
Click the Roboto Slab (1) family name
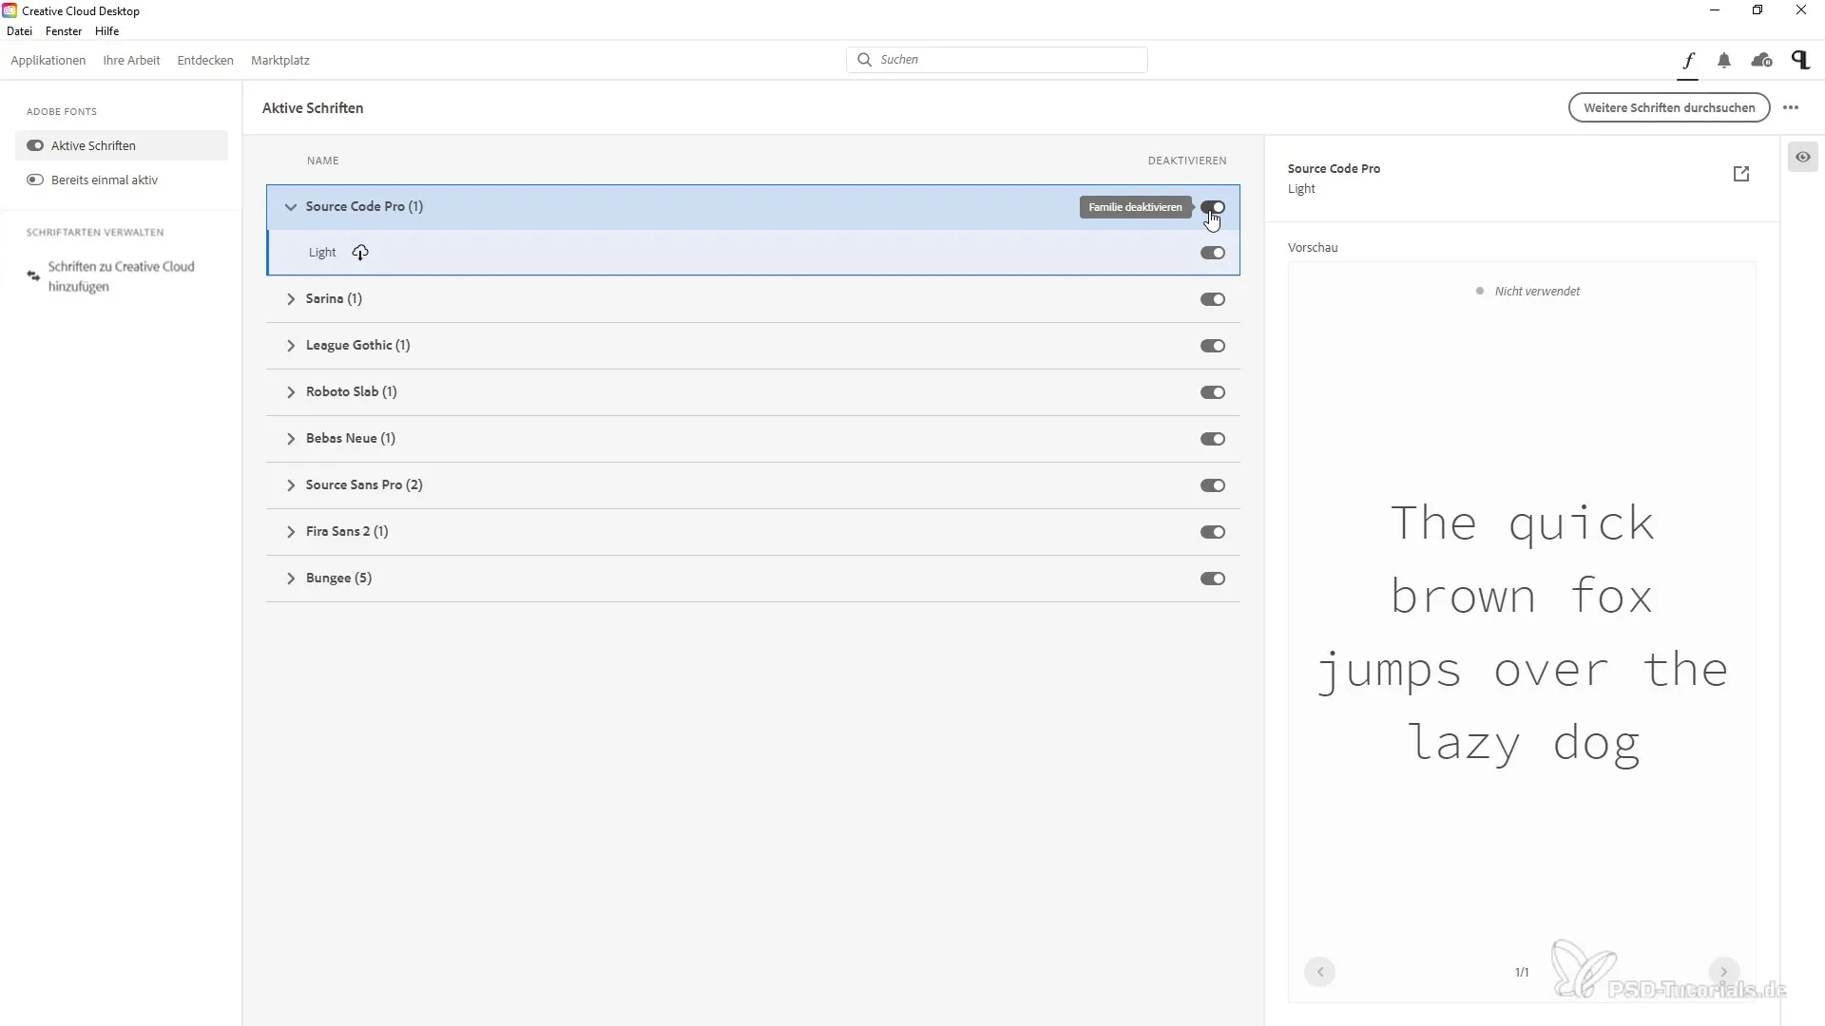352,391
